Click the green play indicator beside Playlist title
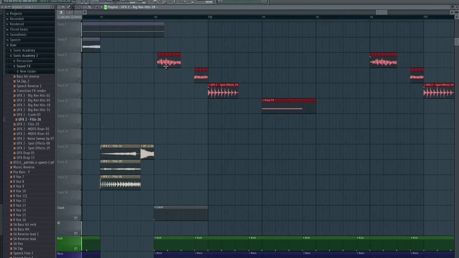459x258 pixels. click(x=105, y=7)
